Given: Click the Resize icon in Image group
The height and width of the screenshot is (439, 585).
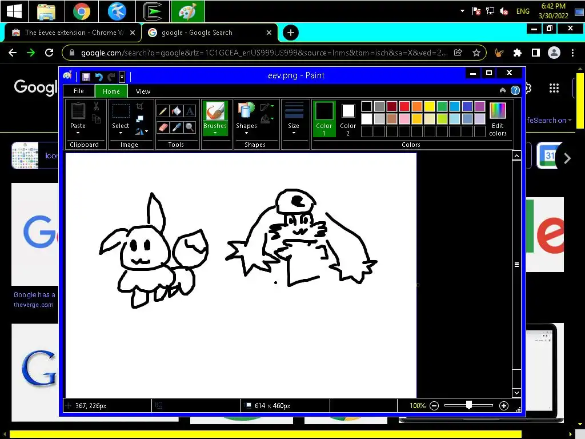Looking at the screenshot, I should click(140, 119).
